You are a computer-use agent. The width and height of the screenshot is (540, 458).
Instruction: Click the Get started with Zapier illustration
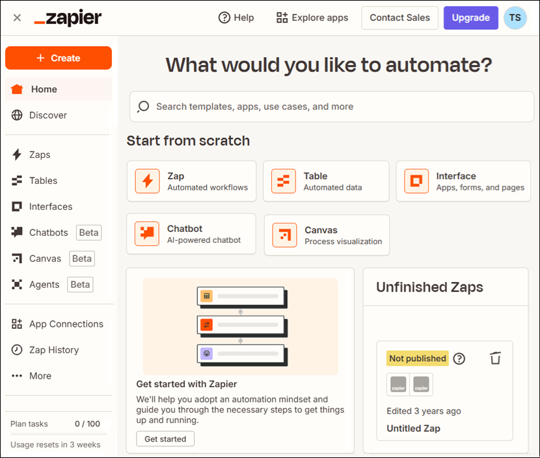point(240,327)
